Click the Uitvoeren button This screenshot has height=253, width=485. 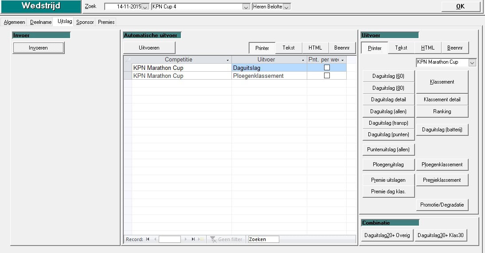149,48
